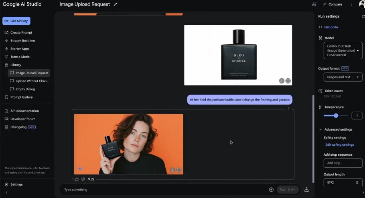Click the Output length field

[x=343, y=182]
